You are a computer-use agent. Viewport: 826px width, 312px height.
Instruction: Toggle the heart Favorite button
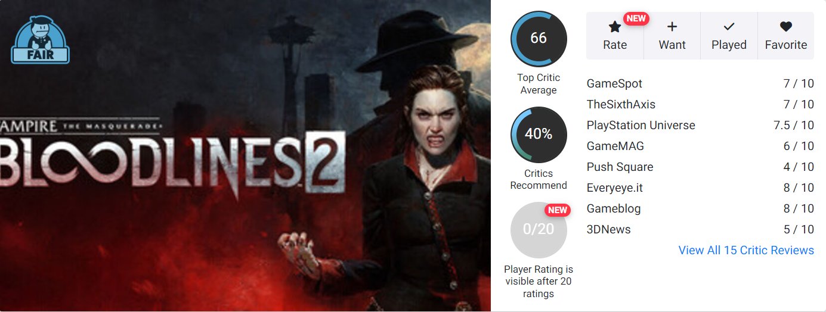pos(786,36)
